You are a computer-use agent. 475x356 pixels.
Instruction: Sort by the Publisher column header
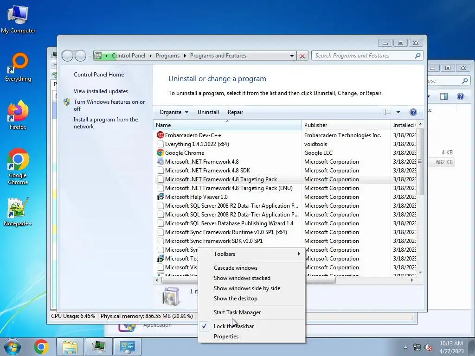coord(346,125)
